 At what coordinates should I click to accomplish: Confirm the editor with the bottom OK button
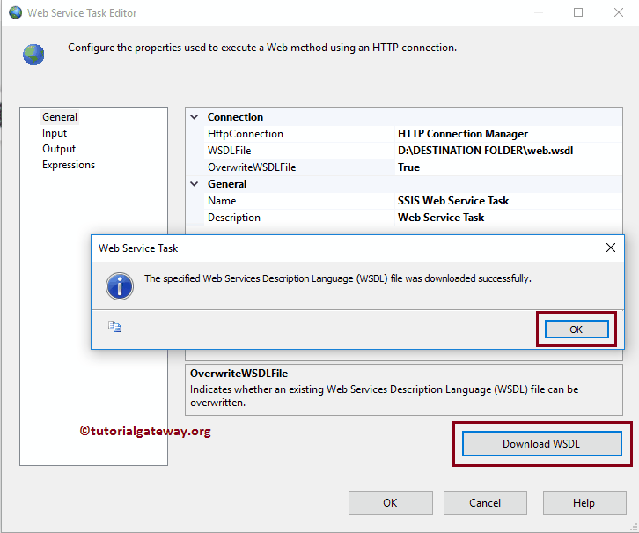[390, 503]
